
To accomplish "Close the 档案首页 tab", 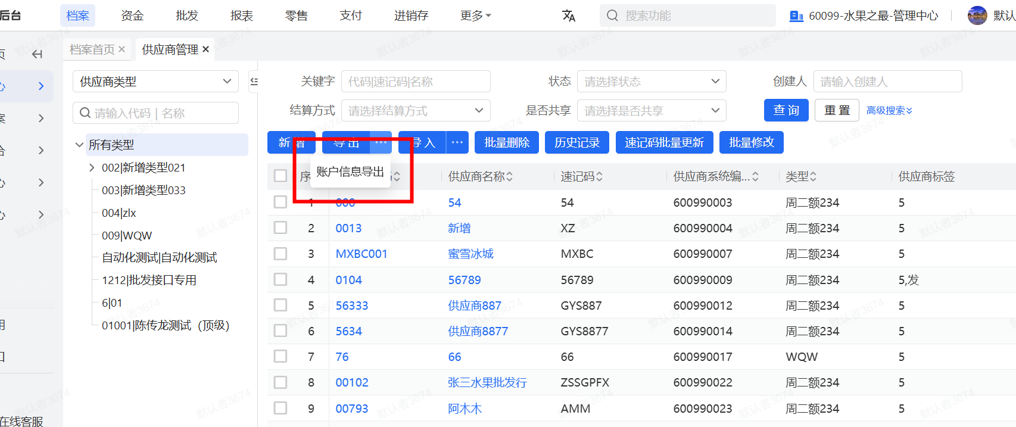I will point(121,49).
